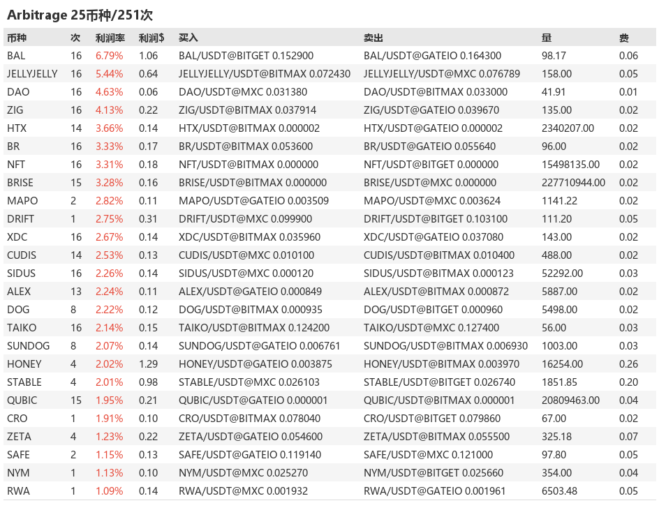Click the 1.95% QUBIC profit rate
659x510 pixels.
point(110,400)
